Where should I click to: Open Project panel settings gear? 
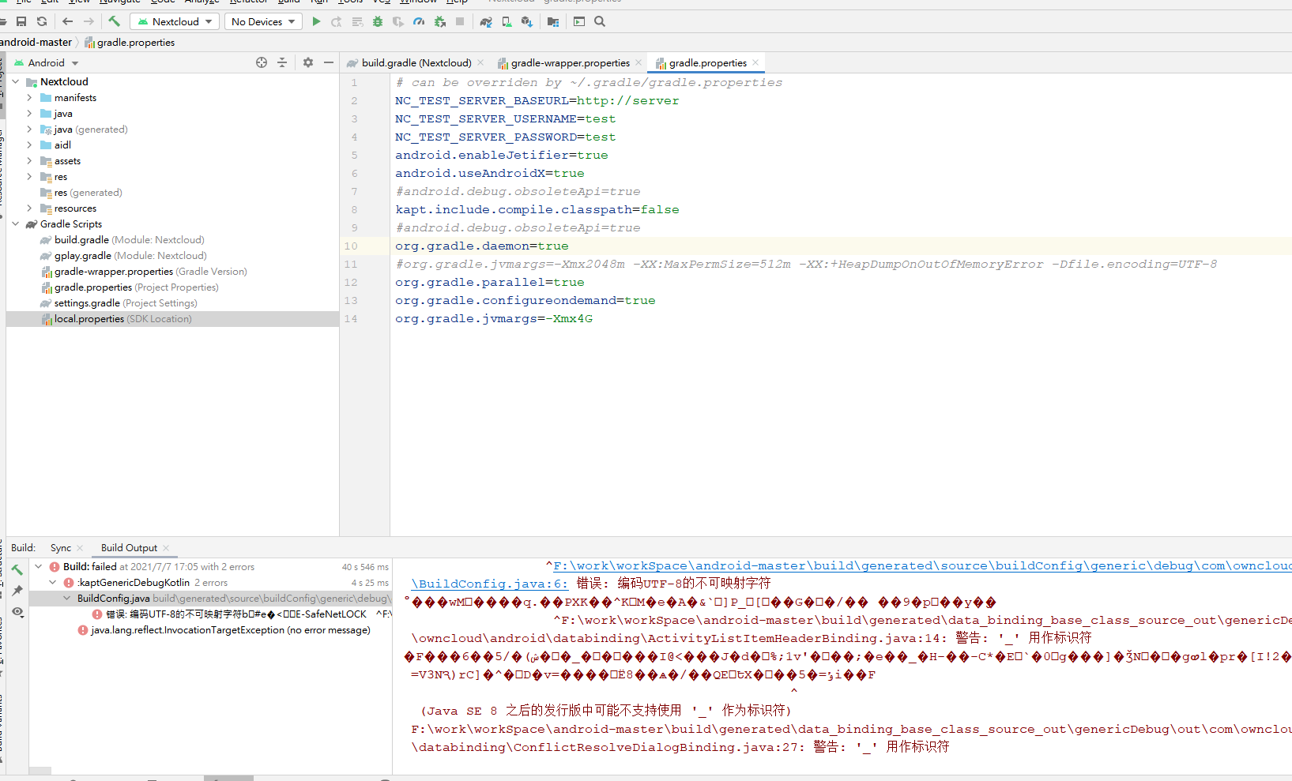308,62
